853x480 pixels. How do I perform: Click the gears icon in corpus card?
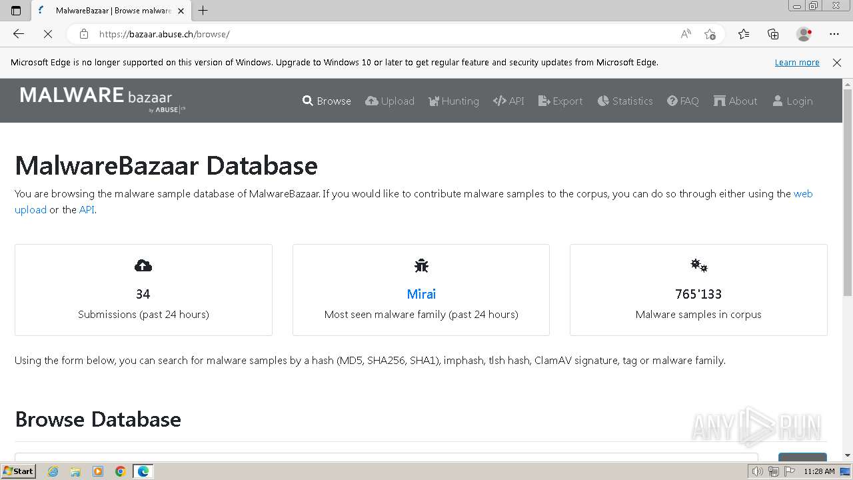tap(698, 266)
